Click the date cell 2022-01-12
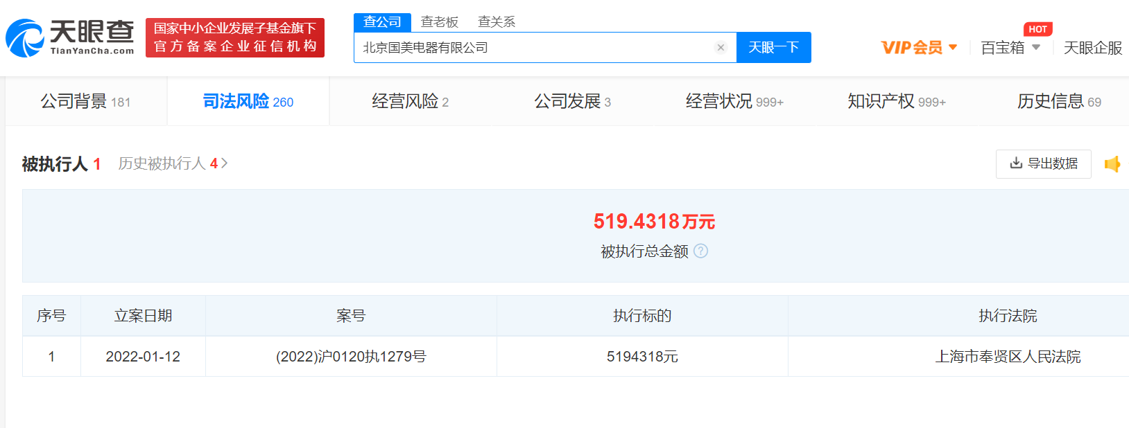The image size is (1129, 428). (x=143, y=357)
